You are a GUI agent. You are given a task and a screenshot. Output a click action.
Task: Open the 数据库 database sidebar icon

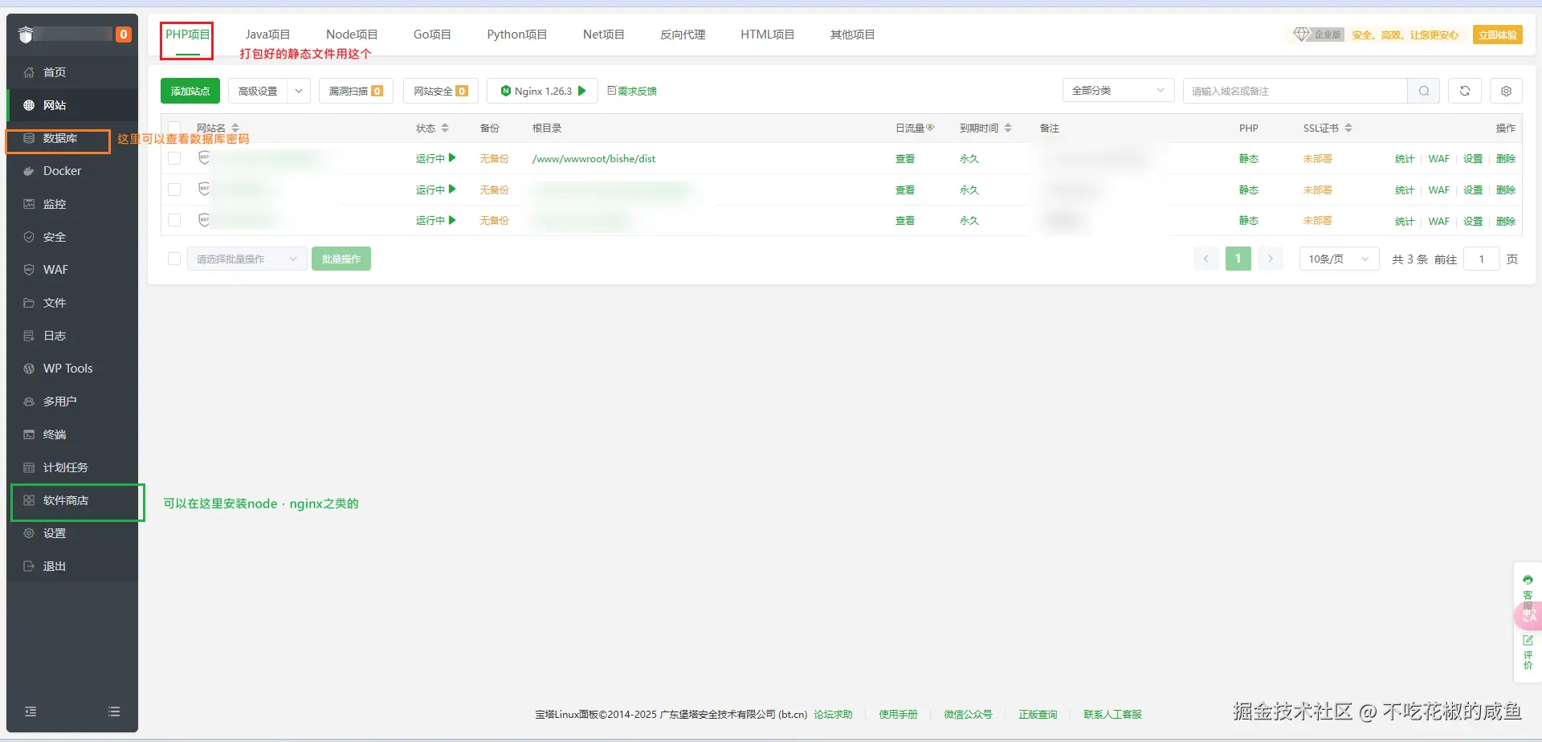[x=29, y=138]
